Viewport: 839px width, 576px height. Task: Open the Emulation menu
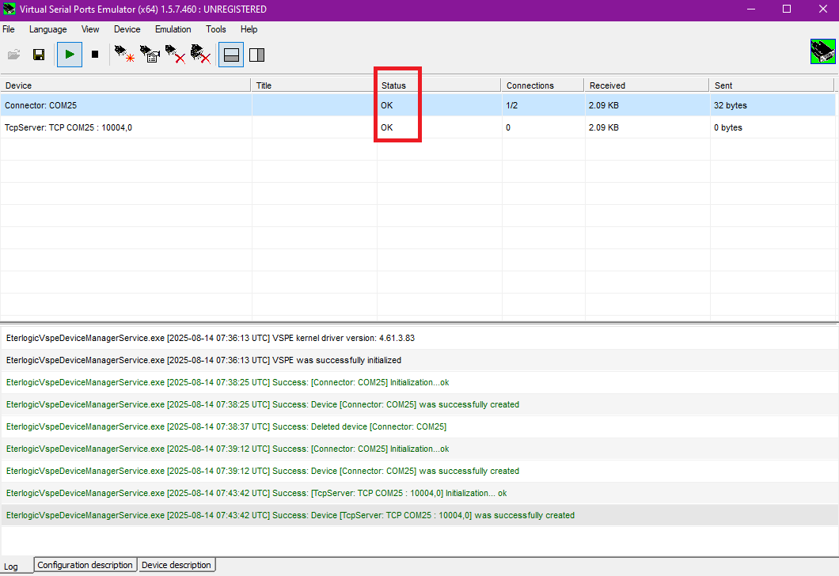pyautogui.click(x=173, y=29)
